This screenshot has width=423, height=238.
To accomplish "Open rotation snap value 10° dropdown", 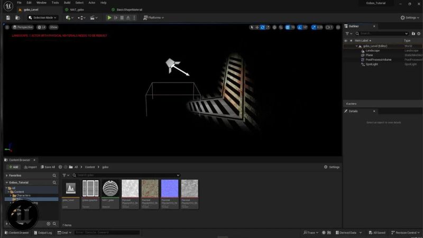I will (305, 28).
